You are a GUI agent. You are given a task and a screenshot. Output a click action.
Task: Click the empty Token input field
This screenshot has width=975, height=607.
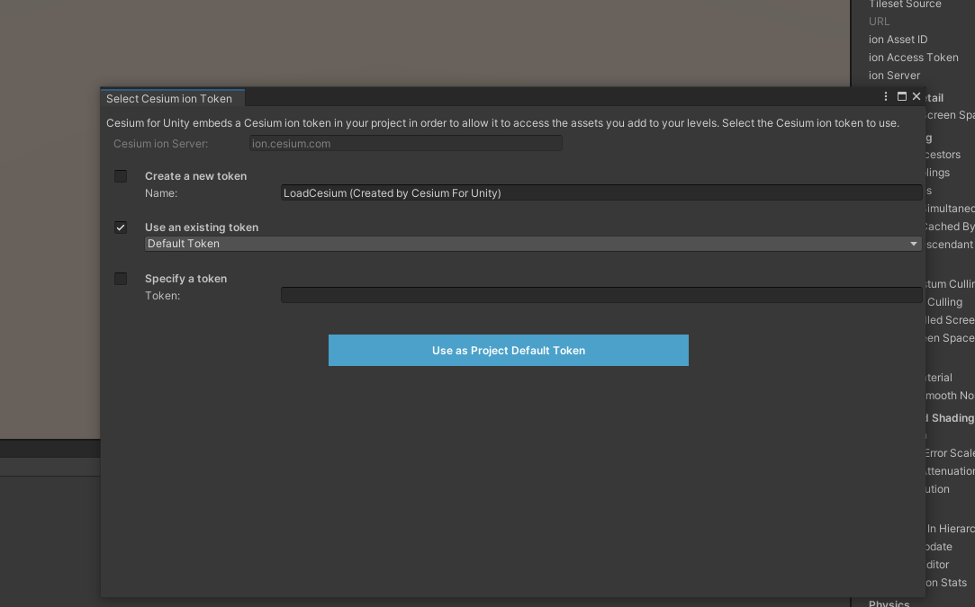601,295
